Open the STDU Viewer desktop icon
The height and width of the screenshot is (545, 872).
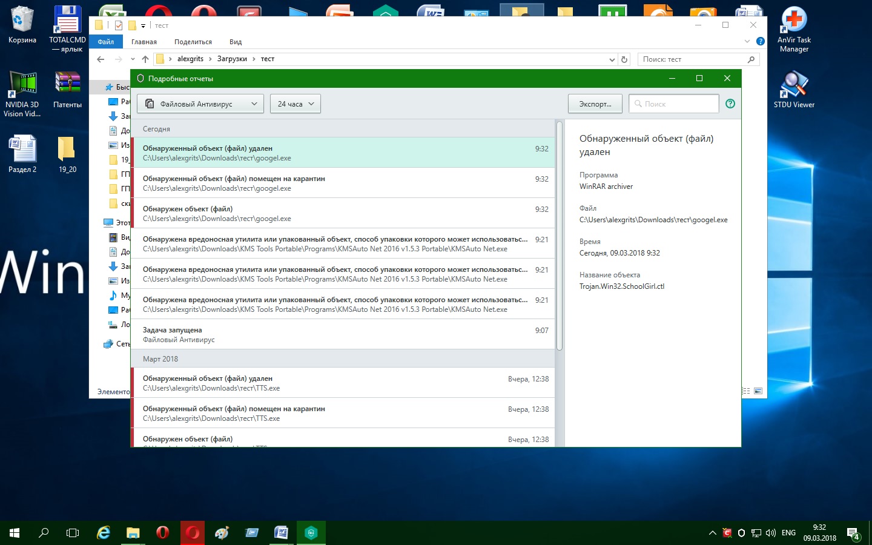tap(794, 89)
